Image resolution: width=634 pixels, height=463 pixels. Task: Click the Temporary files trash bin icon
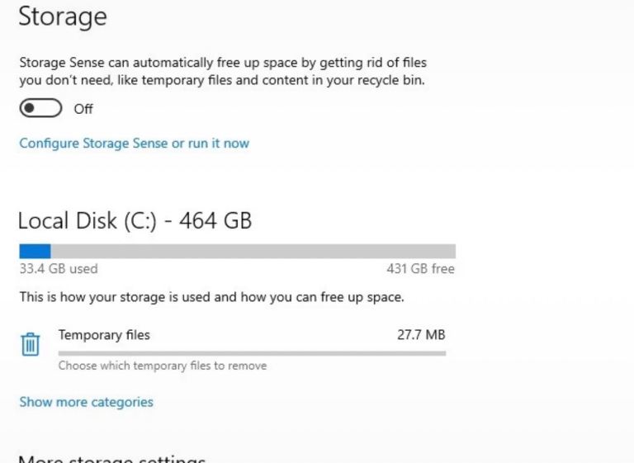[x=31, y=344]
